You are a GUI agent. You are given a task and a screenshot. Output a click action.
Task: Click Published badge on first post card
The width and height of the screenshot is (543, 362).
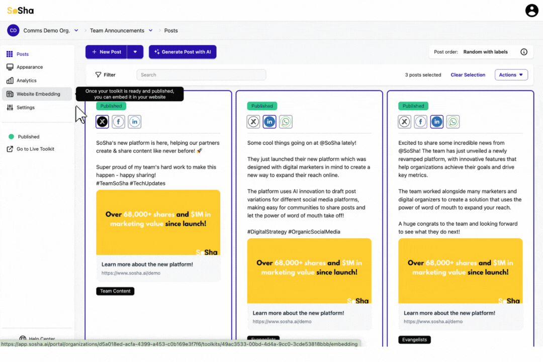(x=111, y=106)
